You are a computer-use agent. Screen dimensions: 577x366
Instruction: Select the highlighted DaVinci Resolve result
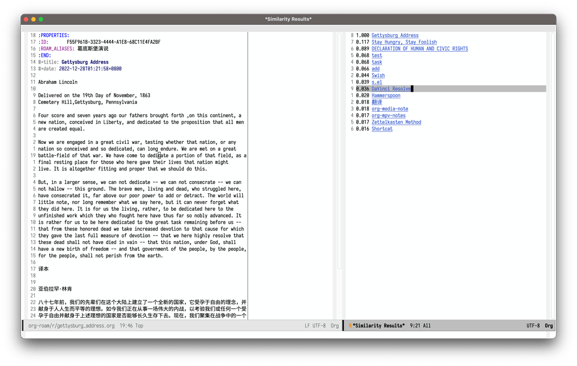pos(390,88)
